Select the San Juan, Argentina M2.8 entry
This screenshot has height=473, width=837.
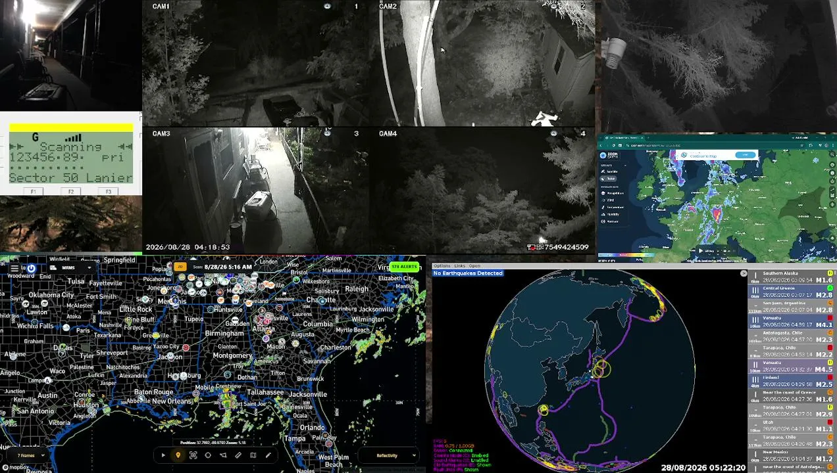[791, 307]
